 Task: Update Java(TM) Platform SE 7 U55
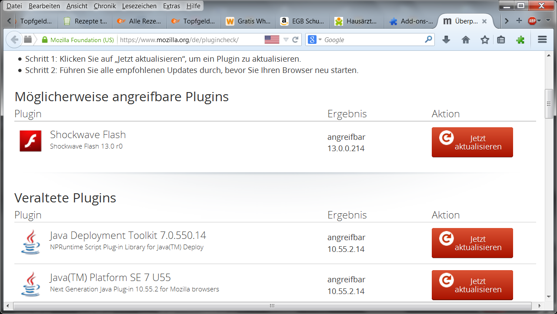[472, 285]
